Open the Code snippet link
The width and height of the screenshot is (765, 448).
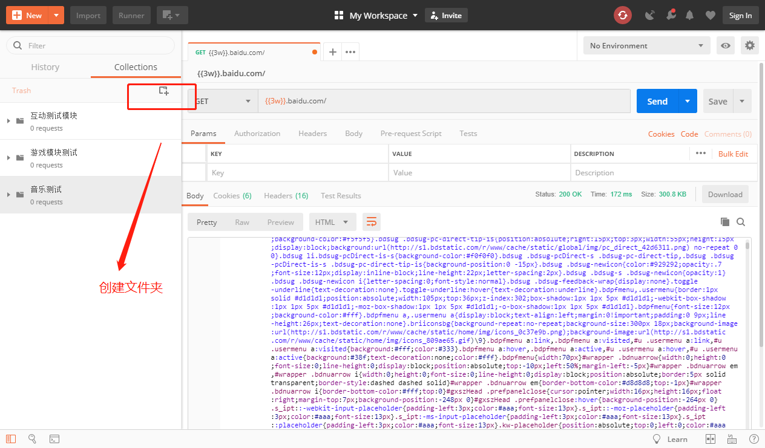pyautogui.click(x=689, y=134)
